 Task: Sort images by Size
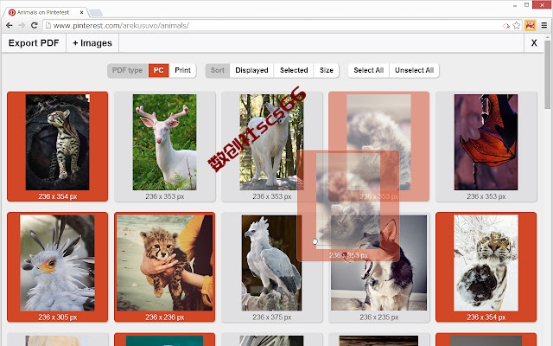pyautogui.click(x=327, y=70)
